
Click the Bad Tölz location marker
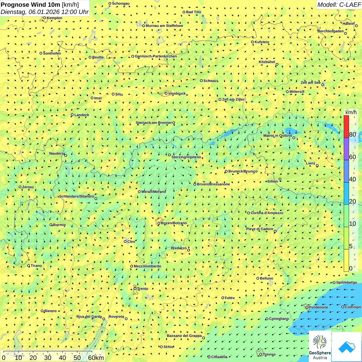184,12
